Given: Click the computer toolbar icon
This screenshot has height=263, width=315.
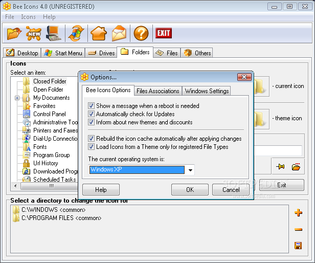Looking at the screenshot, I should point(53,33).
